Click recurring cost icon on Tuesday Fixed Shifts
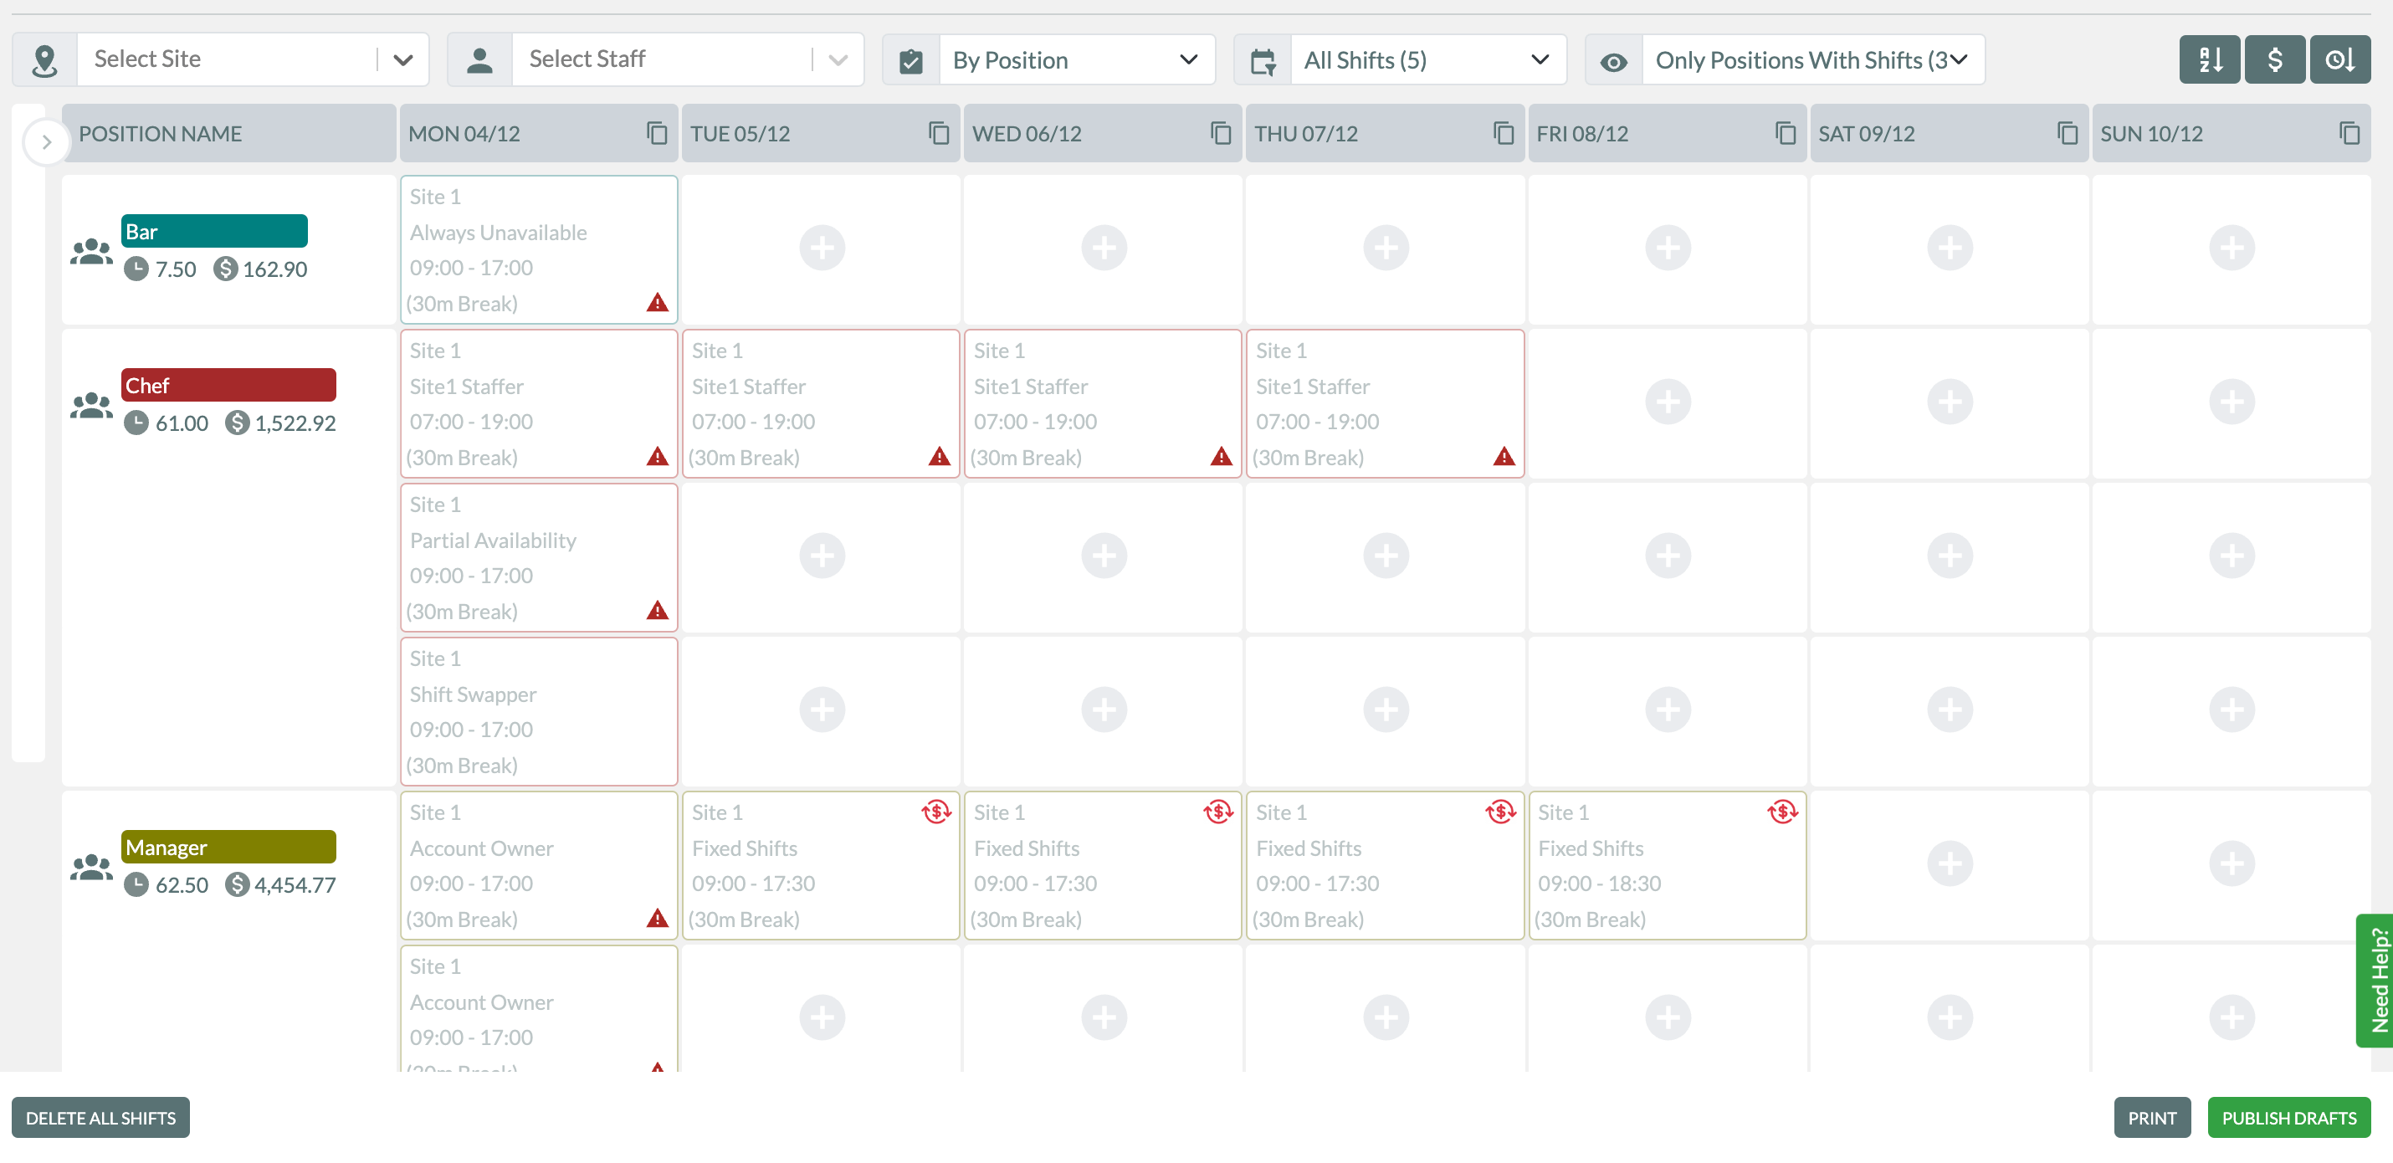The width and height of the screenshot is (2393, 1163). click(935, 812)
